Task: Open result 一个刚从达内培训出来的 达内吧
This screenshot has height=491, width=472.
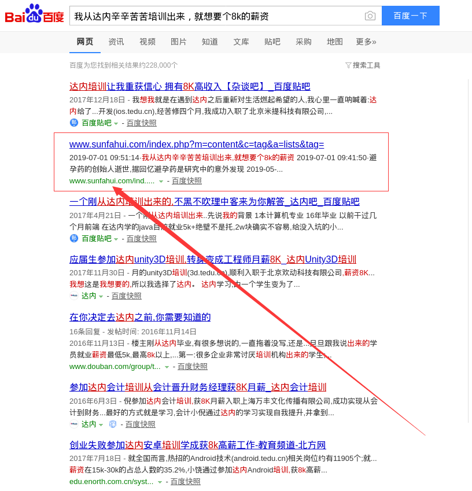Action: coord(215,201)
